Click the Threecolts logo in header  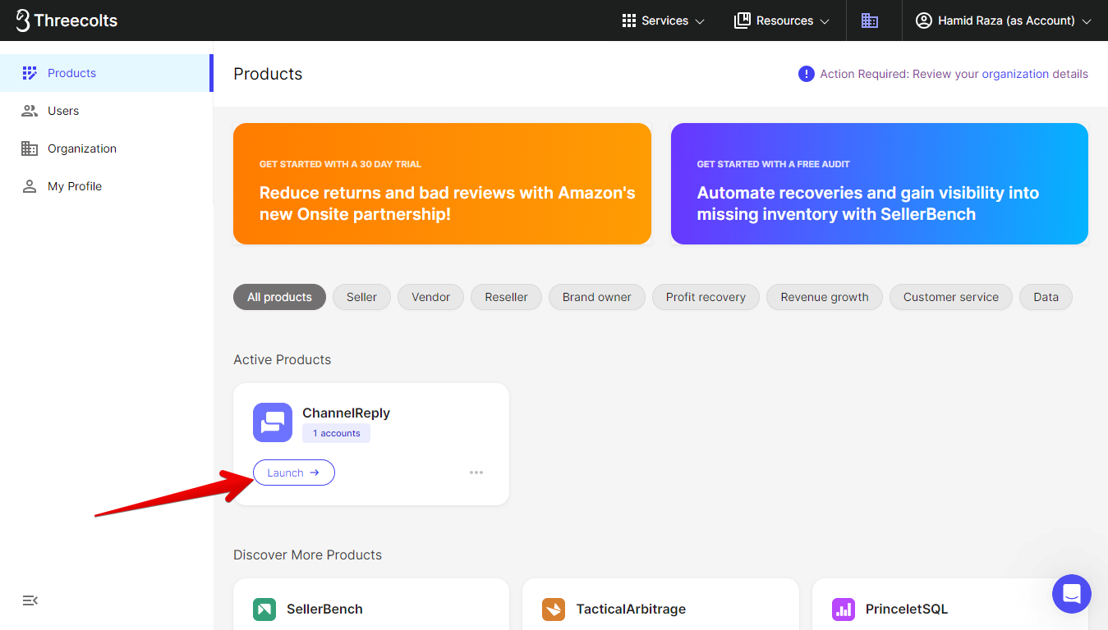point(67,21)
